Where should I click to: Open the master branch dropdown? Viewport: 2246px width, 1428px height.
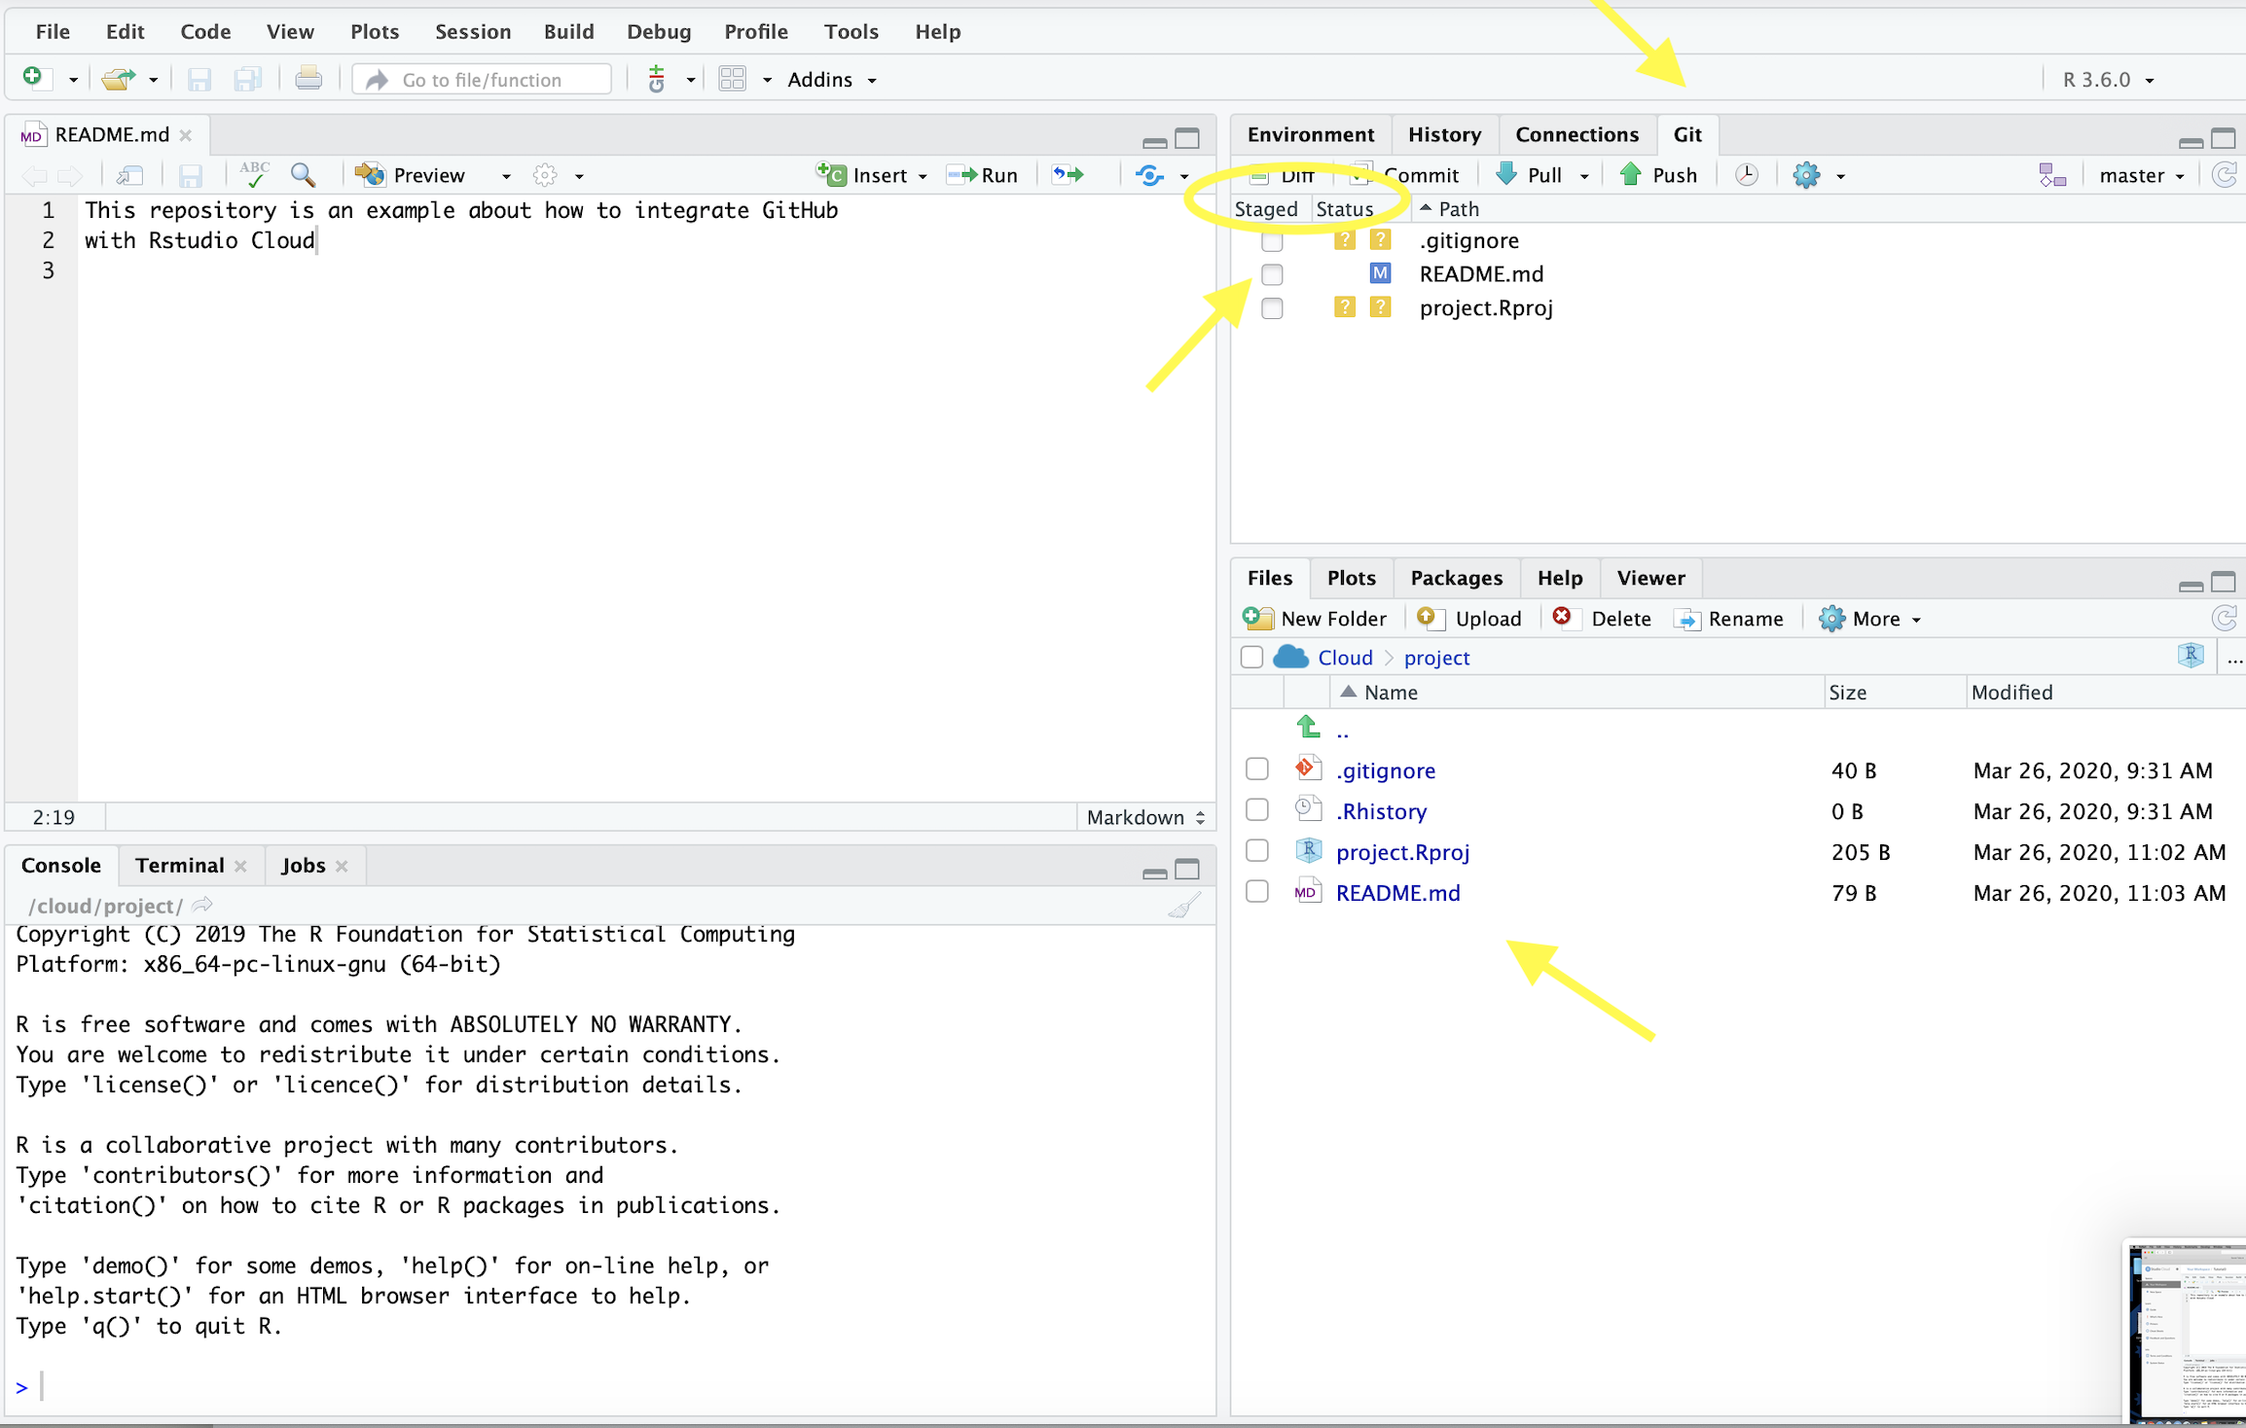point(2142,175)
